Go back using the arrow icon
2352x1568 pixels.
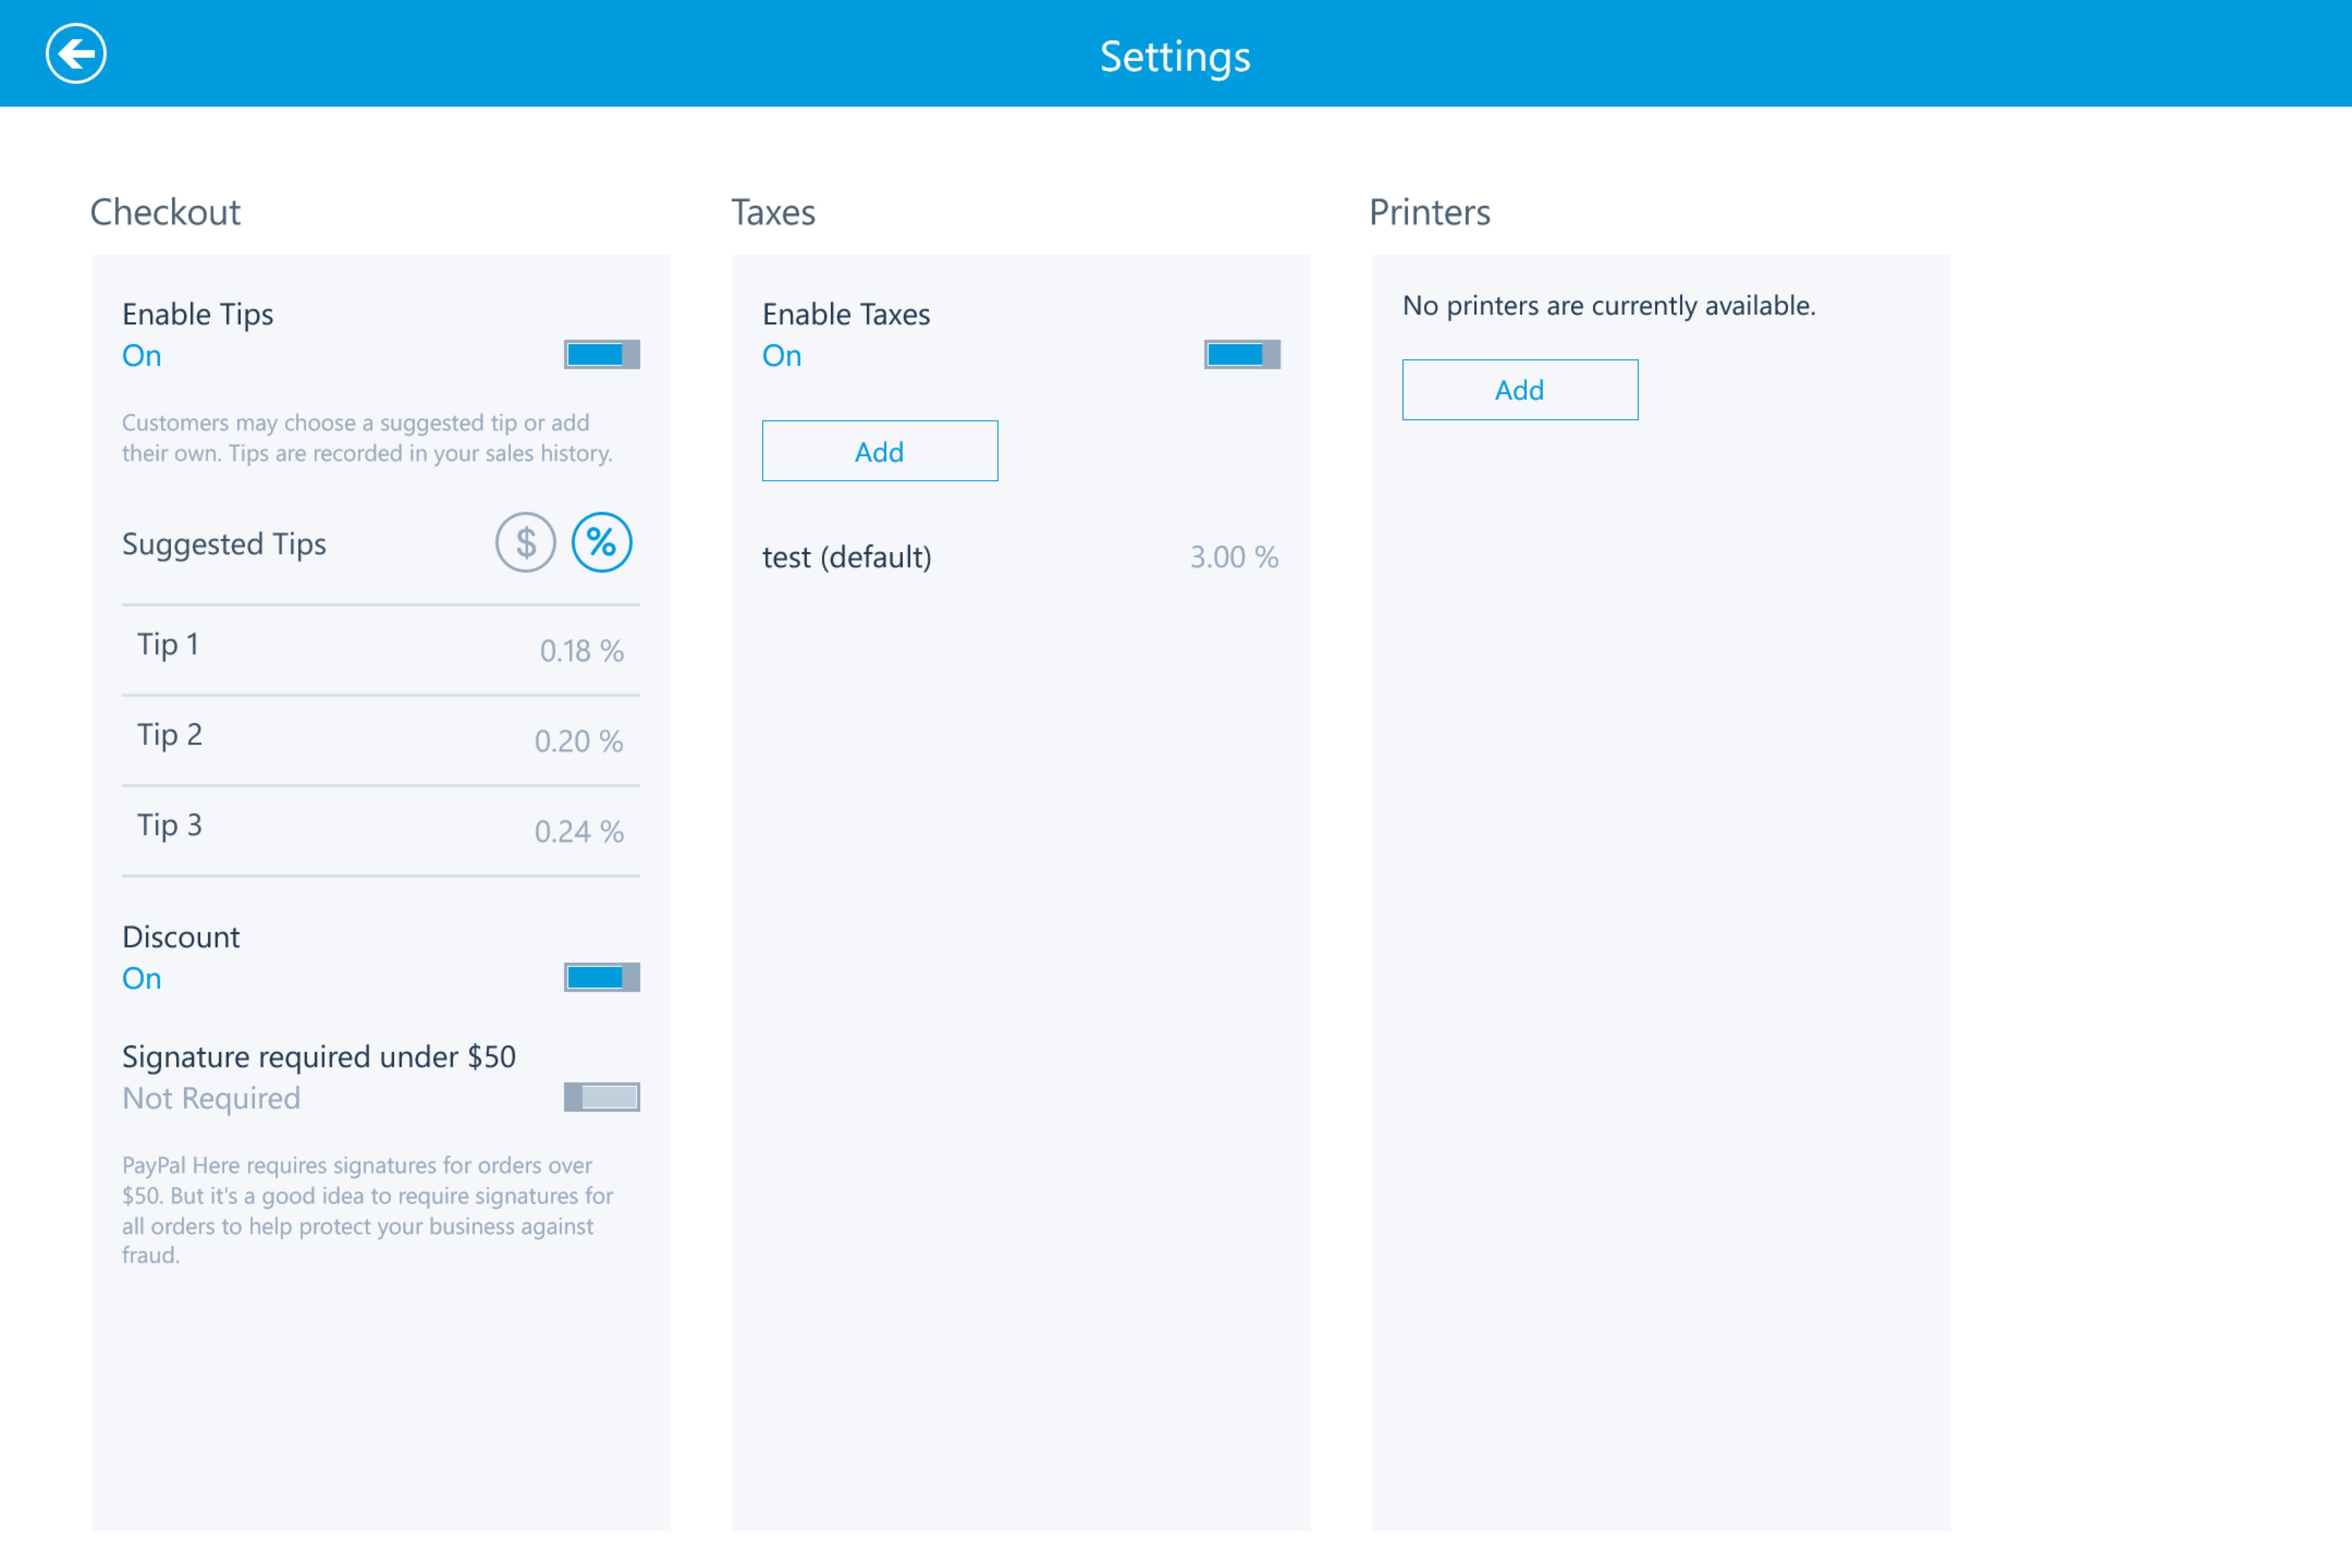(76, 54)
